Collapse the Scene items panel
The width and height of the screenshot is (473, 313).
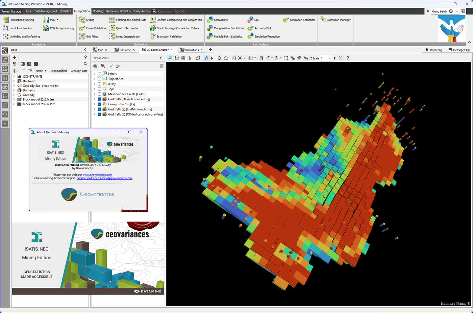coord(161,58)
